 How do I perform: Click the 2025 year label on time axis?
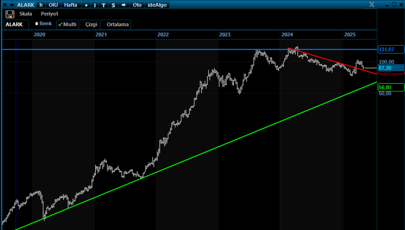[x=350, y=35]
